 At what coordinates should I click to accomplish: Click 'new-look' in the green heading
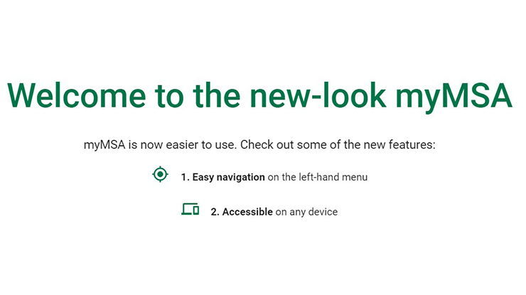click(x=318, y=95)
